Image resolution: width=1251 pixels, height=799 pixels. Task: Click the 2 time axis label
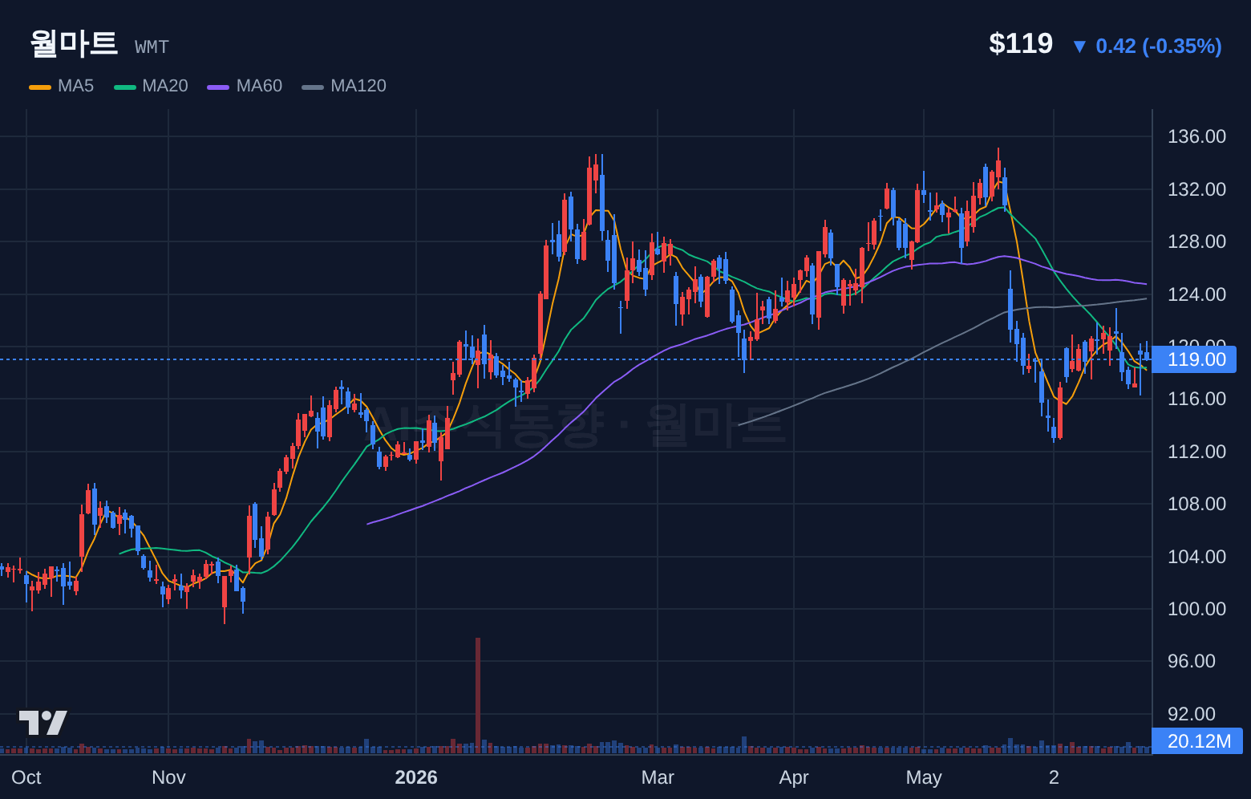pos(1054,777)
